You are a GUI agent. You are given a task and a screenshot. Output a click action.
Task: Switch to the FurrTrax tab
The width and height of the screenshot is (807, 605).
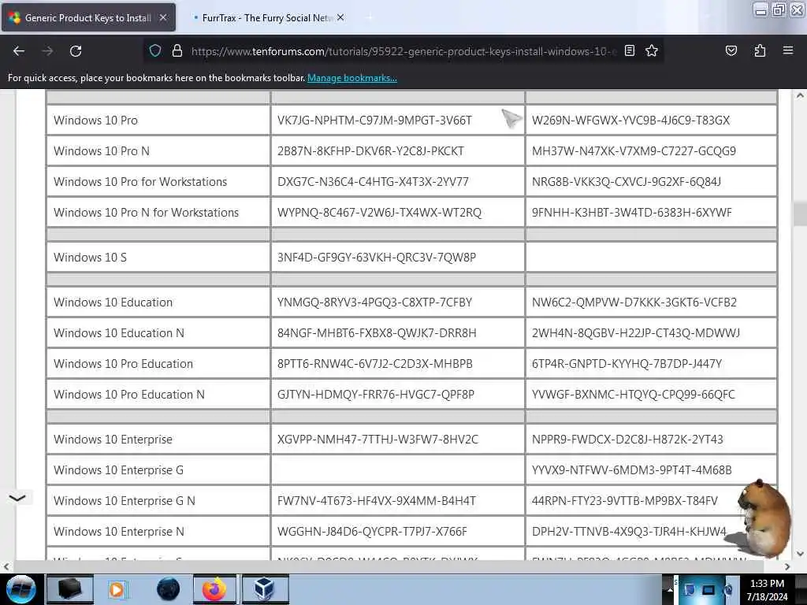point(265,17)
